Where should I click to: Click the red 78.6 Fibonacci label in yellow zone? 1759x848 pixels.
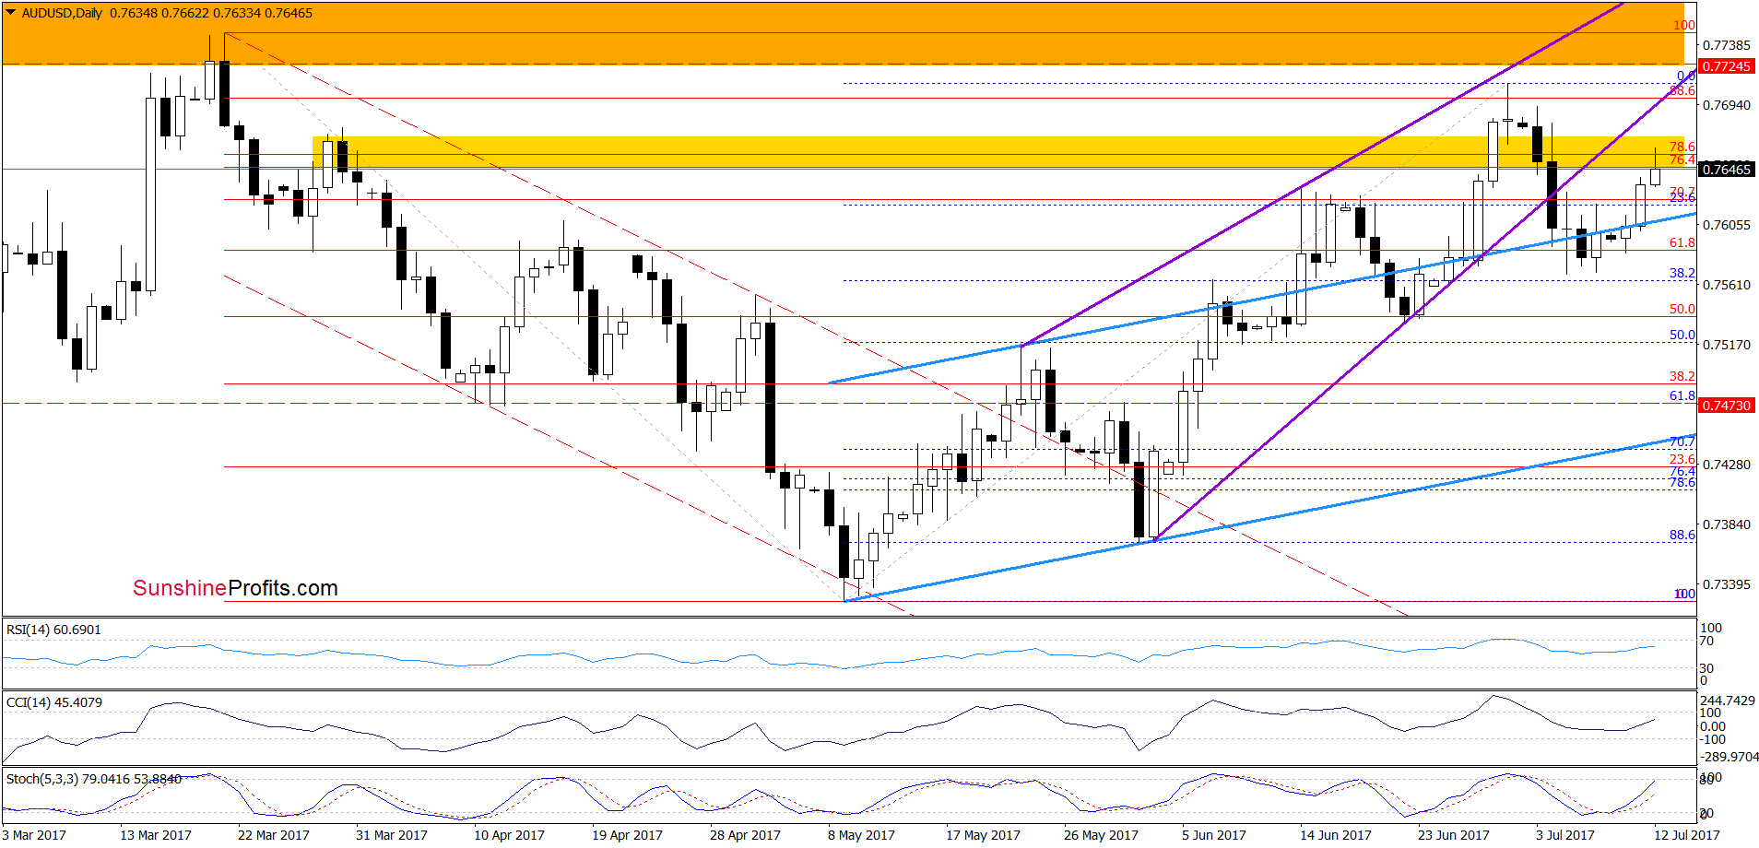pyautogui.click(x=1682, y=147)
